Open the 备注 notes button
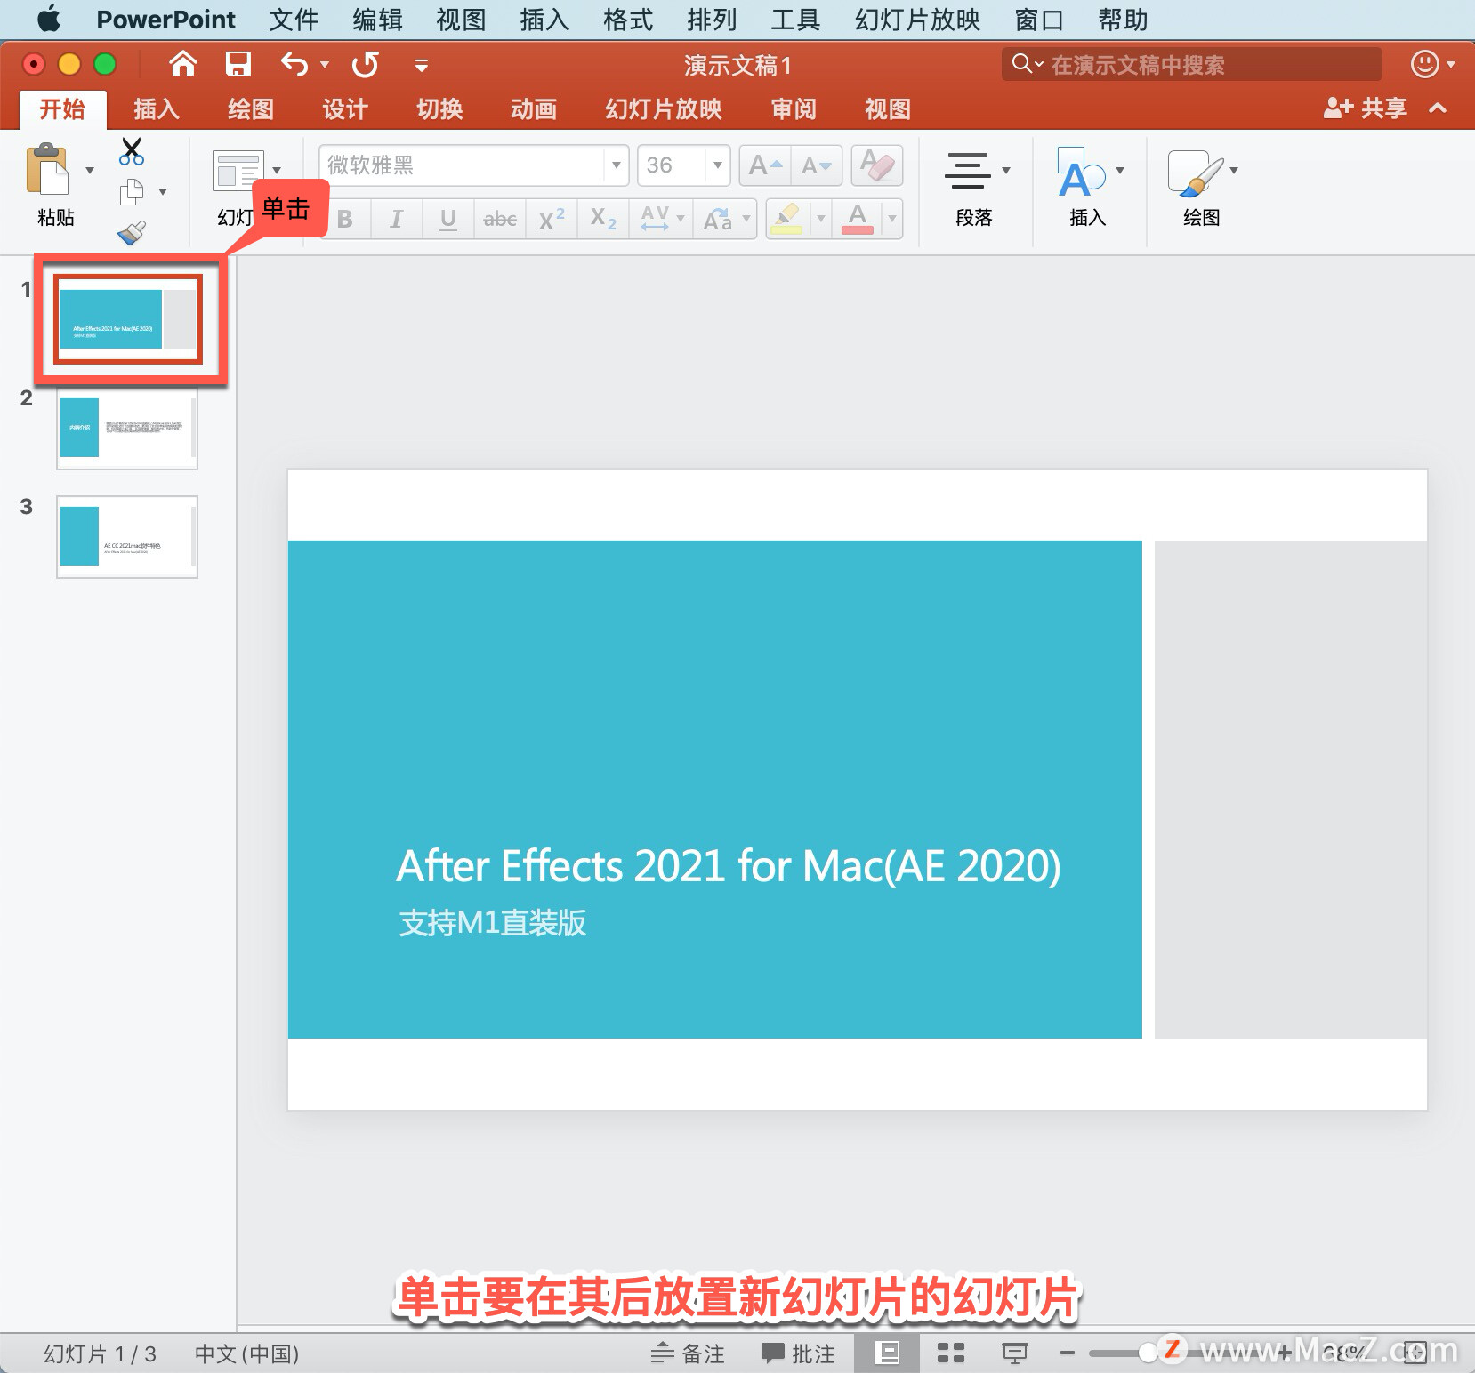Screen dimensions: 1475x1373 tap(688, 1353)
